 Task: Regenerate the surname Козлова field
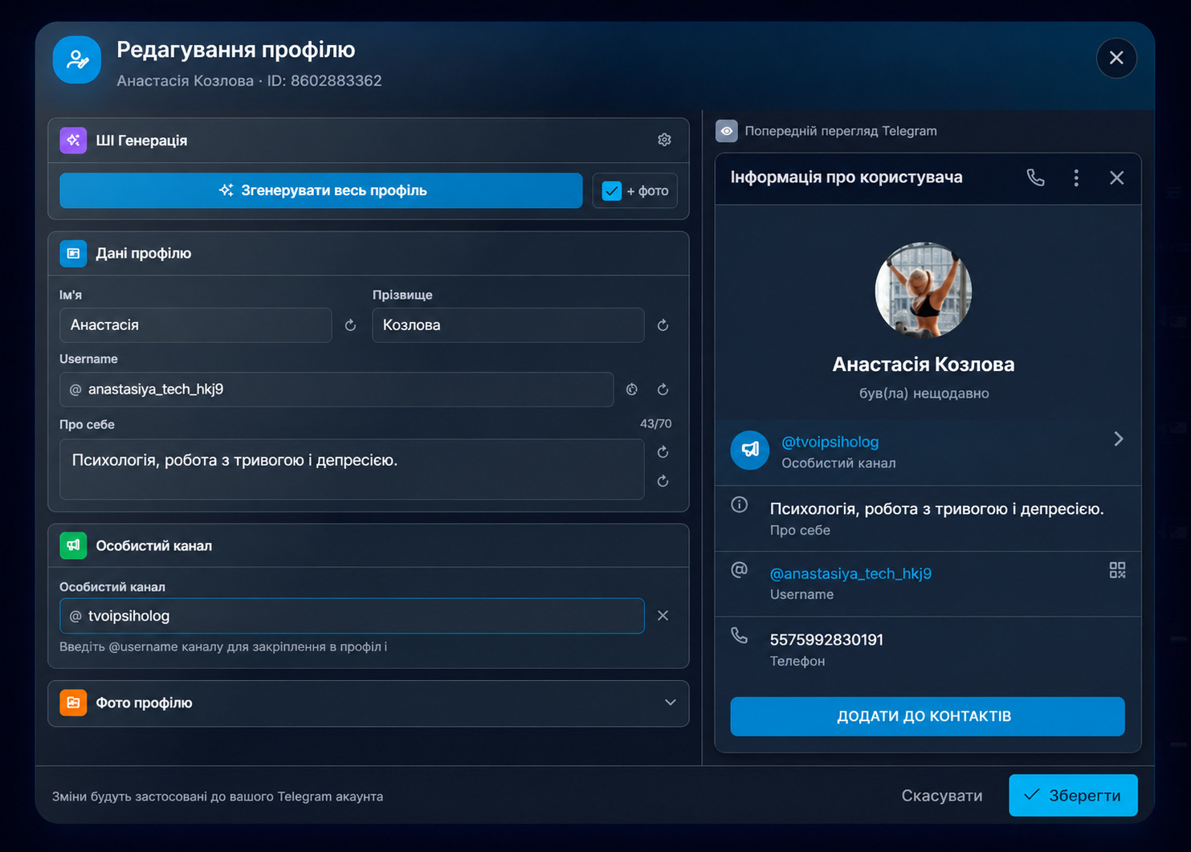coord(663,325)
